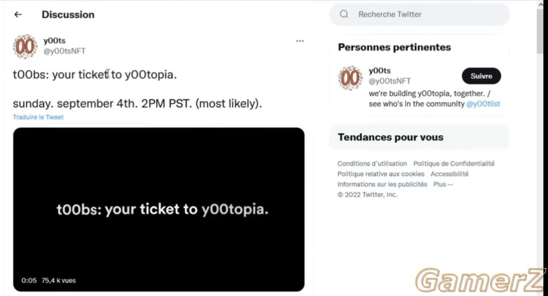Image resolution: width=548 pixels, height=296 pixels.
Task: Open Conditions d'utilisation link
Action: pos(372,164)
